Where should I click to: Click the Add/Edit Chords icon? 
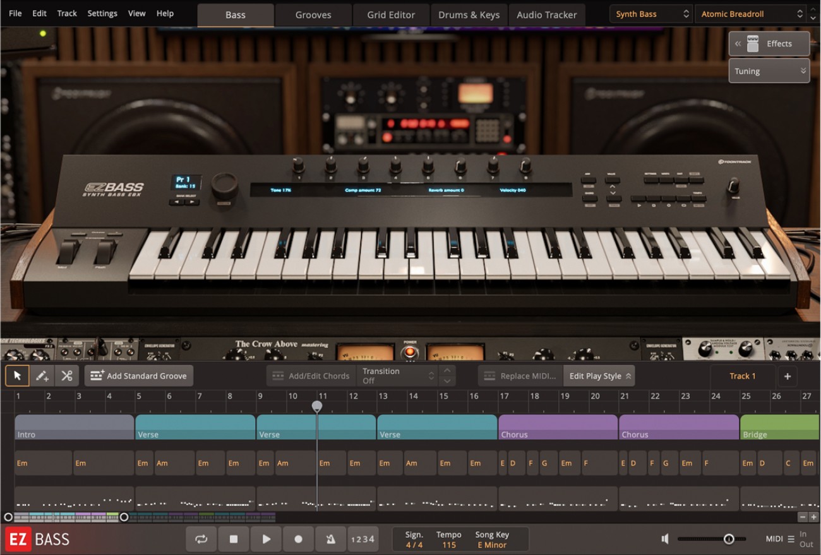coord(278,376)
